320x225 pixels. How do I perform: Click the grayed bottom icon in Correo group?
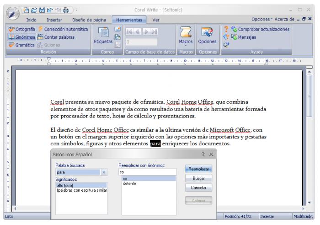tap(117, 45)
